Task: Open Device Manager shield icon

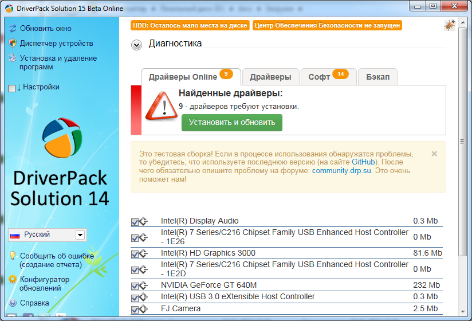Action: (x=13, y=43)
